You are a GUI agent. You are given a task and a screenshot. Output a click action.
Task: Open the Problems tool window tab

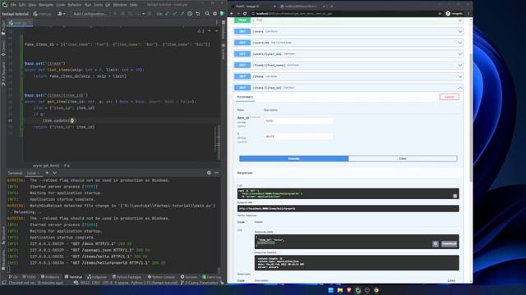pos(50,277)
